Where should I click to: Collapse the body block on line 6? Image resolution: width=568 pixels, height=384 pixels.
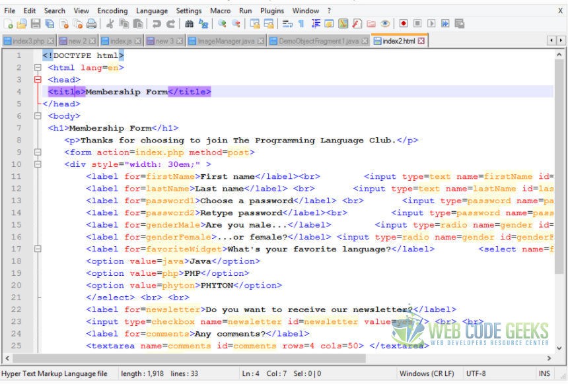38,116
